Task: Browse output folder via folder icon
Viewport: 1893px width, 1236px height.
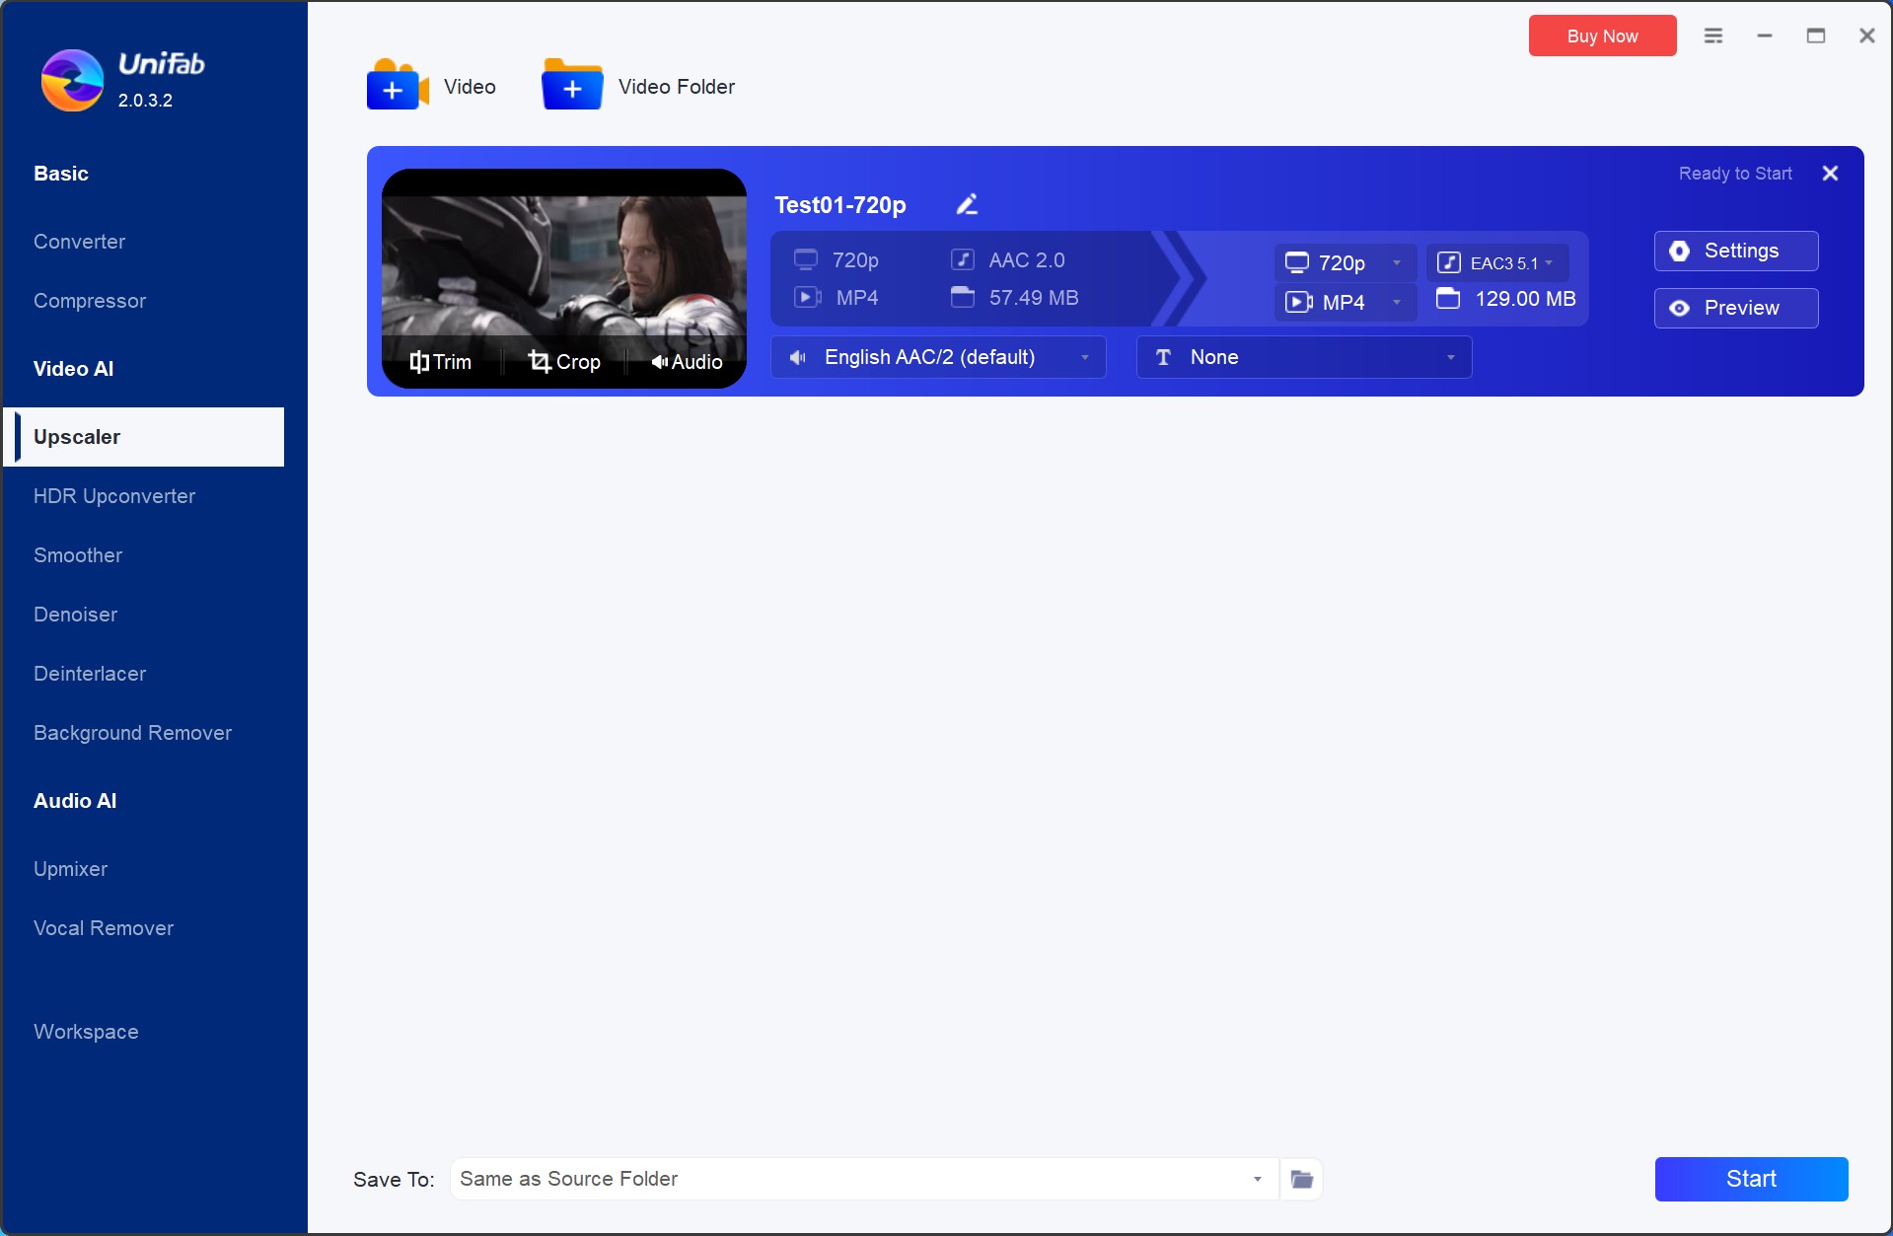Action: (1300, 1179)
